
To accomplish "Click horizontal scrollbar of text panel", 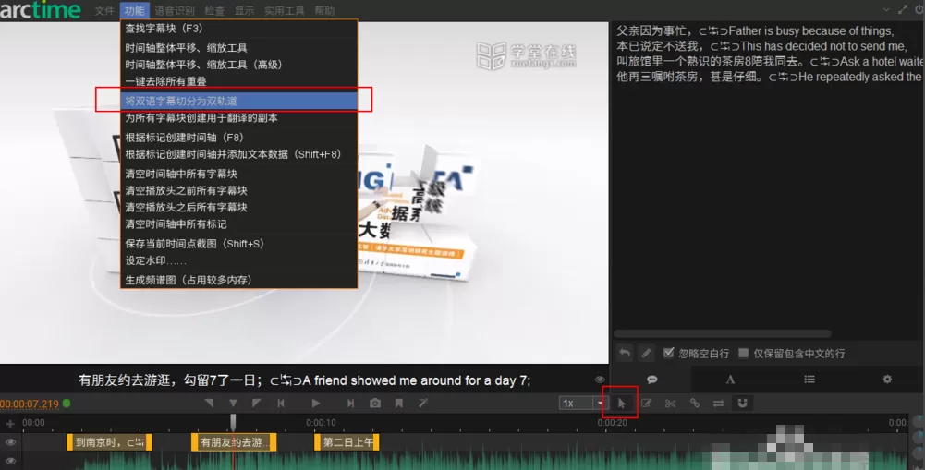I will coord(723,333).
